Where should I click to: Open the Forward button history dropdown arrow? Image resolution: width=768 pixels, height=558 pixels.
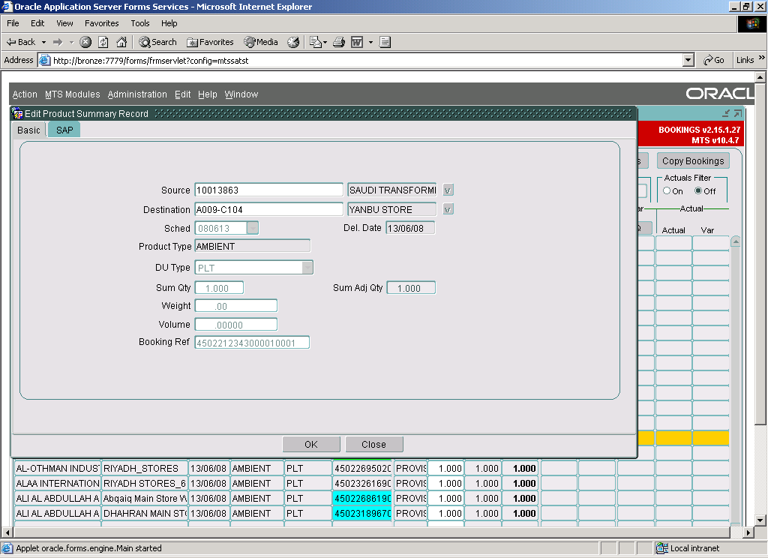click(71, 42)
